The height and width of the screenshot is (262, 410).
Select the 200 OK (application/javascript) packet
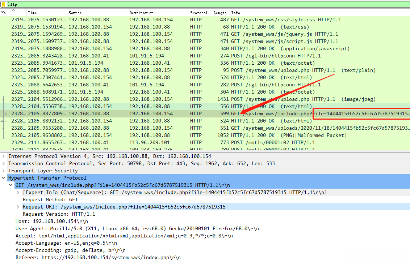[205, 48]
